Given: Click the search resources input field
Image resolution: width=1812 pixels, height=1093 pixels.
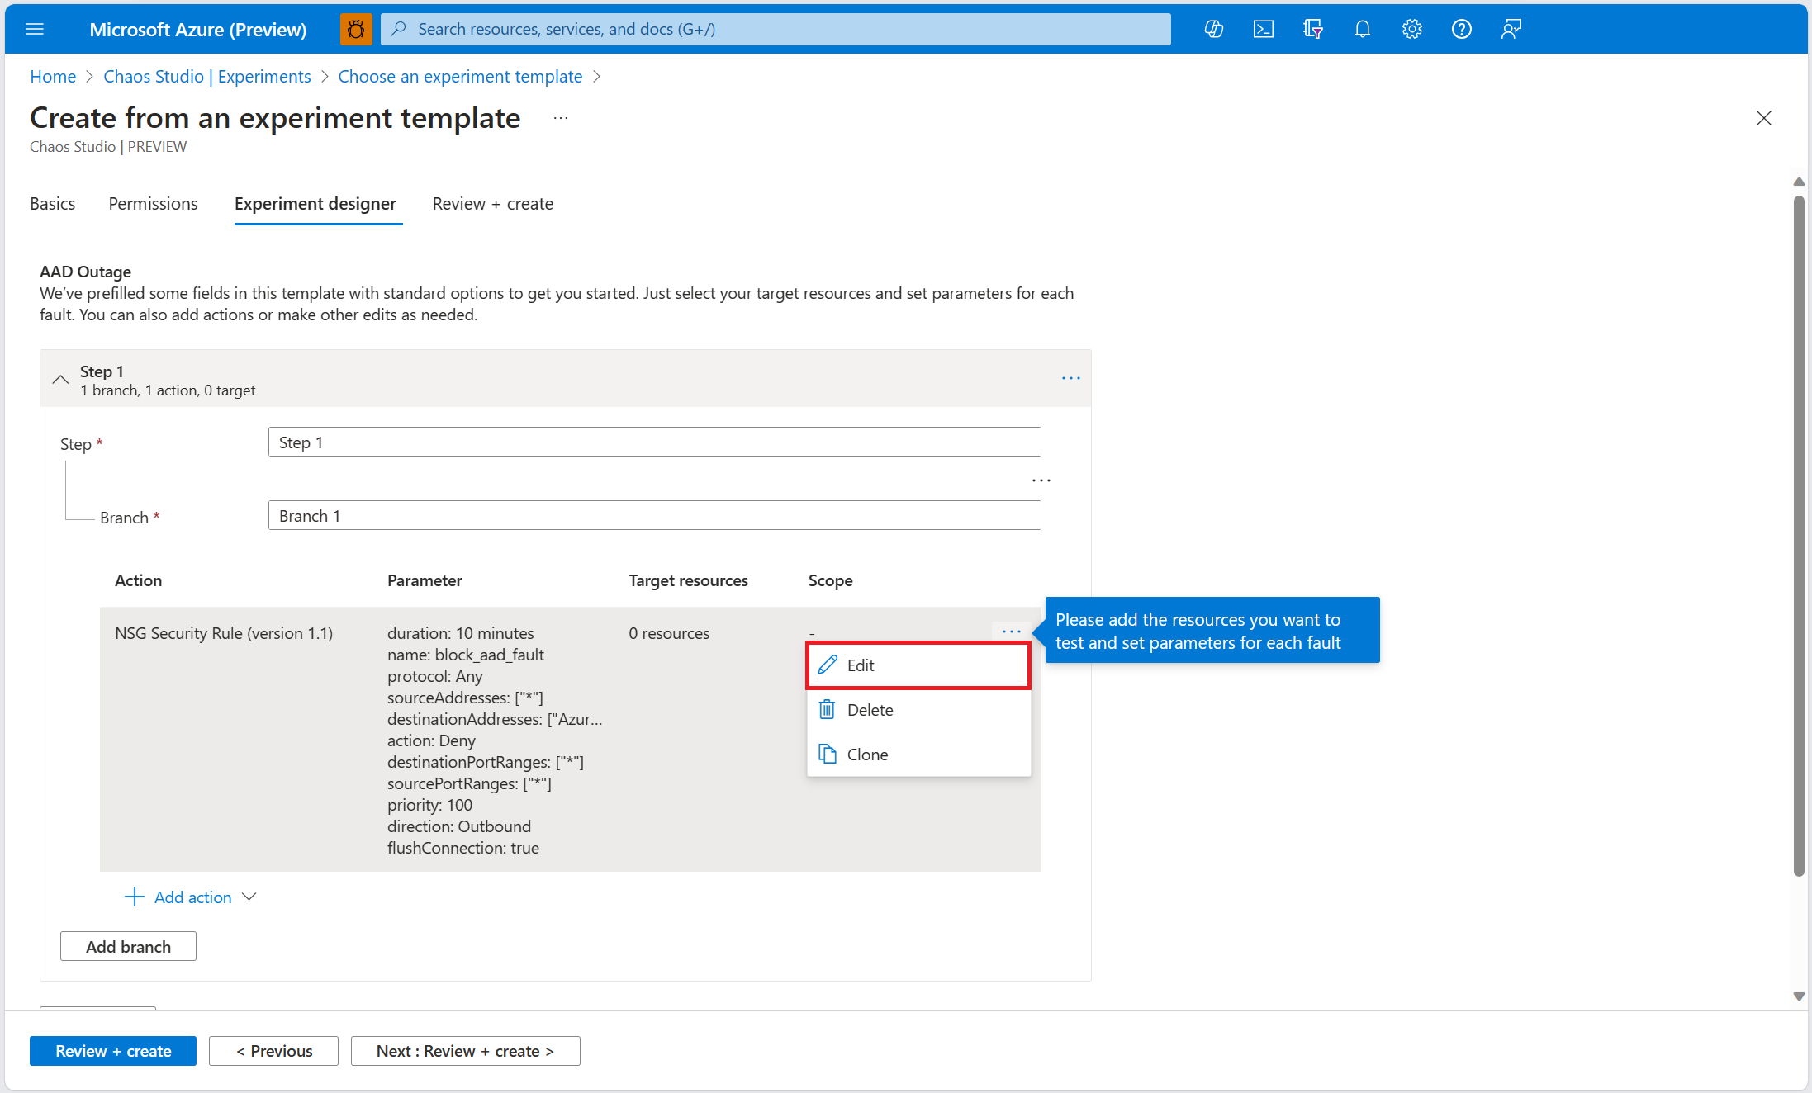Looking at the screenshot, I should click(x=775, y=29).
